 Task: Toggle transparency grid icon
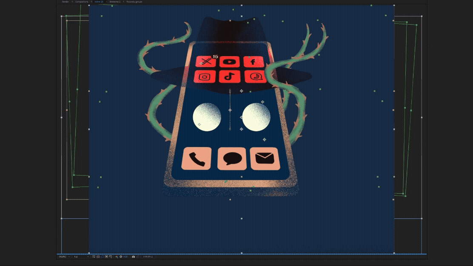(98, 257)
